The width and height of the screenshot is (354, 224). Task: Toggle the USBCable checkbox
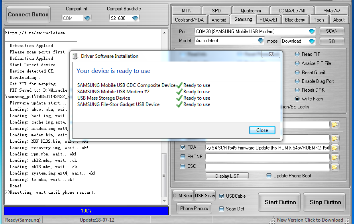(x=222, y=196)
